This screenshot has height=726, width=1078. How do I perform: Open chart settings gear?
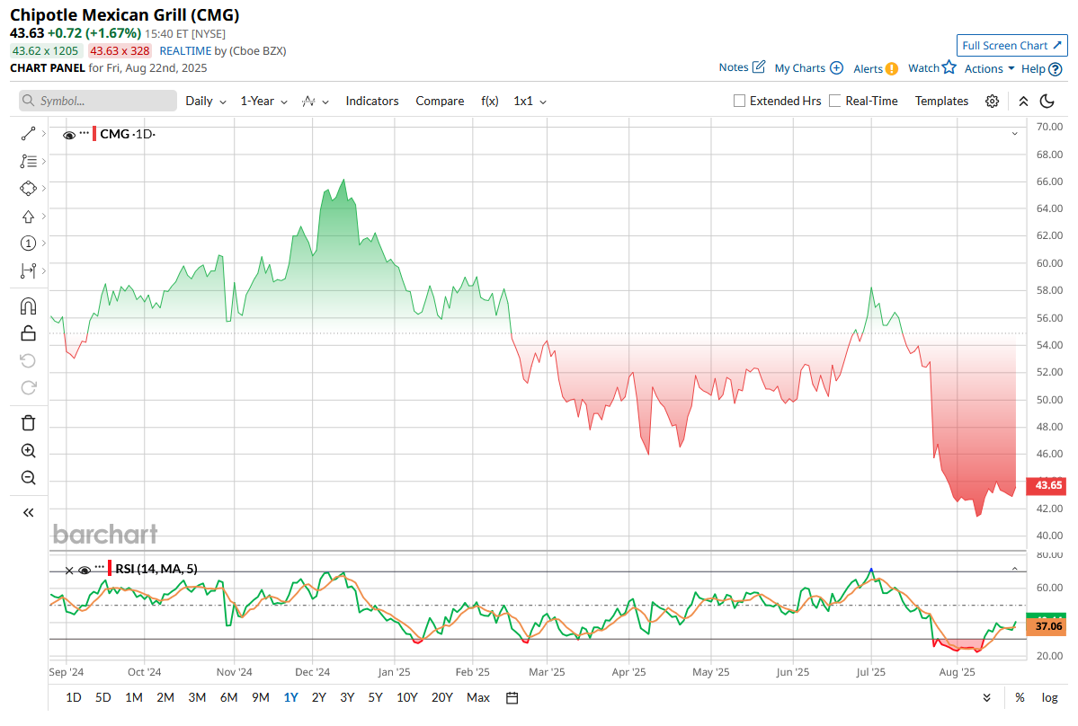tap(992, 101)
